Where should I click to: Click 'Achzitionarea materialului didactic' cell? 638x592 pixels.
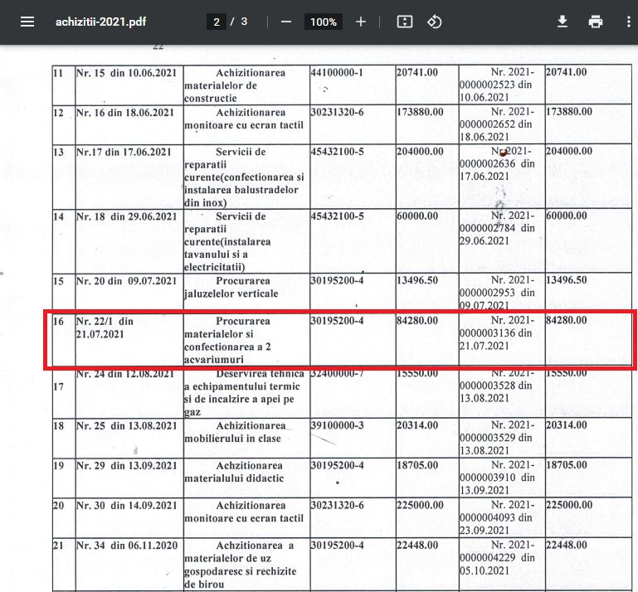(247, 472)
